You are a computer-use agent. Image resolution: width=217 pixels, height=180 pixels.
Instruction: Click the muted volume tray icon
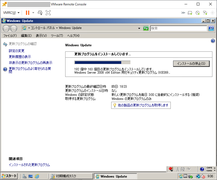(x=203, y=176)
